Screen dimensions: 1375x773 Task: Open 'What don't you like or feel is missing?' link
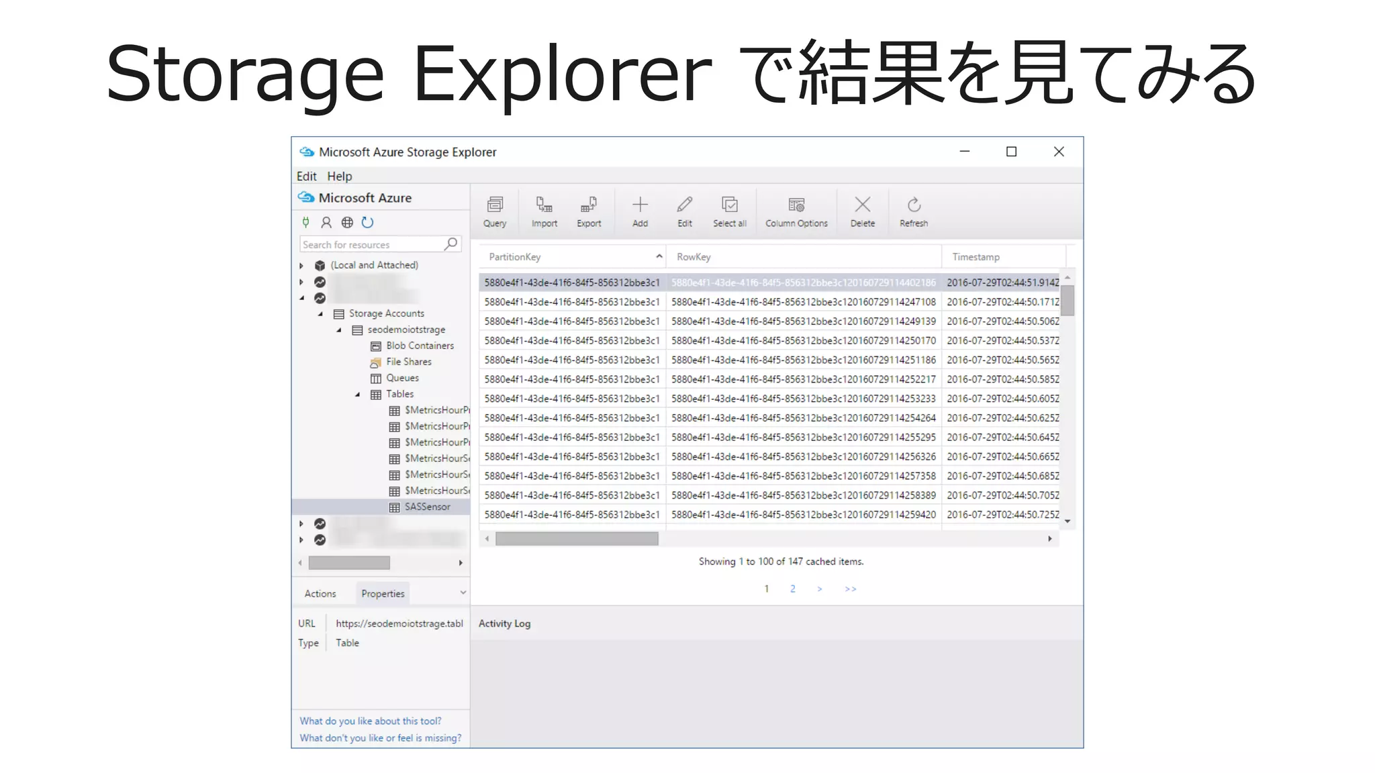(381, 737)
